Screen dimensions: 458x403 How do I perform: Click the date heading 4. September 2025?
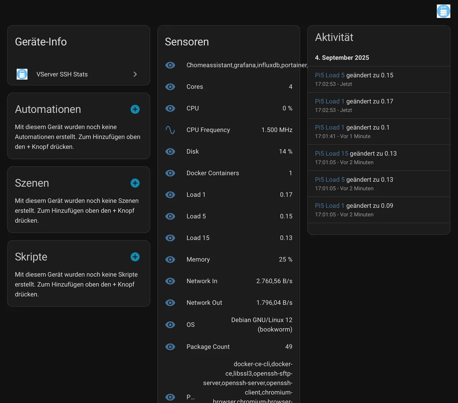point(342,58)
